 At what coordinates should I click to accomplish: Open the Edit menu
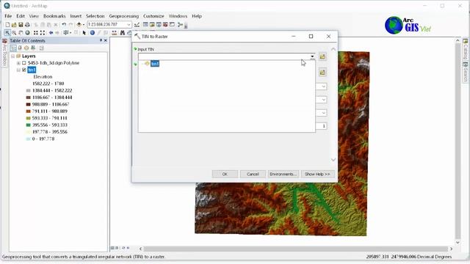[x=21, y=16]
